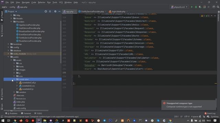Click the warning count indicator in editor
Image resolution: width=220 pixels, height=123 pixels.
pos(203,16)
